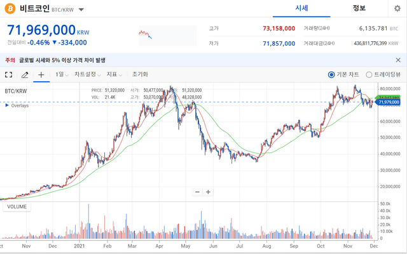Image resolution: width=407 pixels, height=254 pixels.
Task: Click the low price 71,857,000
Action: [279, 44]
